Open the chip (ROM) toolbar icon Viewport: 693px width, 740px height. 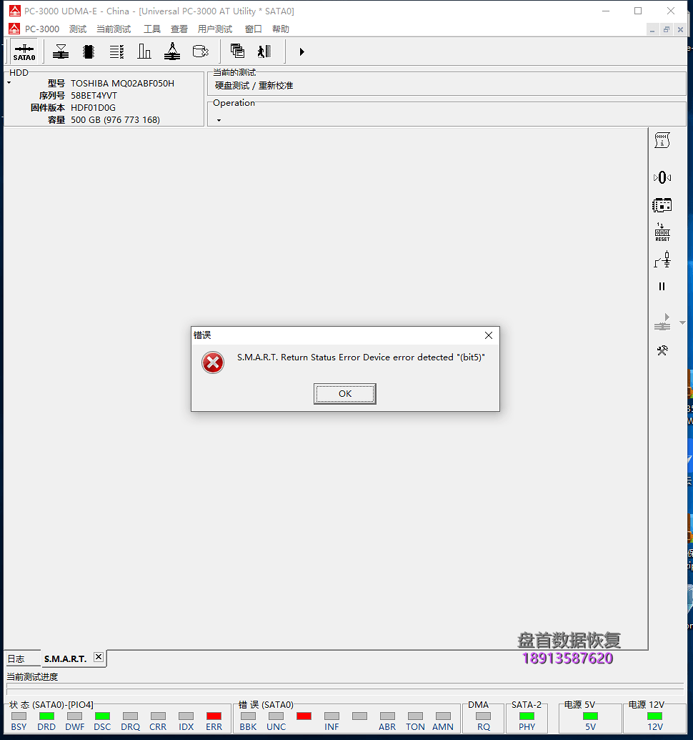[x=88, y=51]
